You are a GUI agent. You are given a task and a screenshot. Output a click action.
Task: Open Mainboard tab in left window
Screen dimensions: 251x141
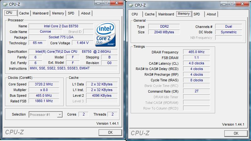point(41,13)
